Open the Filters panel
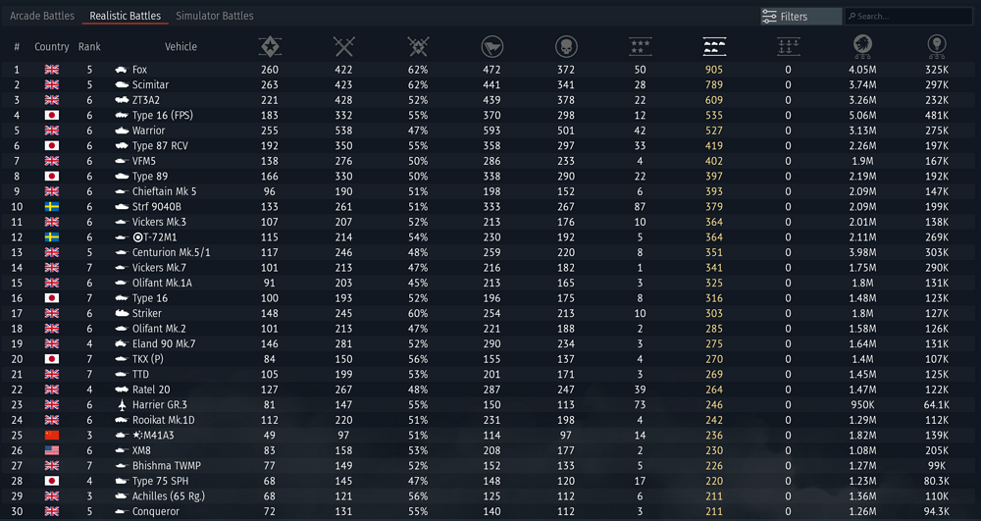The height and width of the screenshot is (521, 981). [x=800, y=17]
